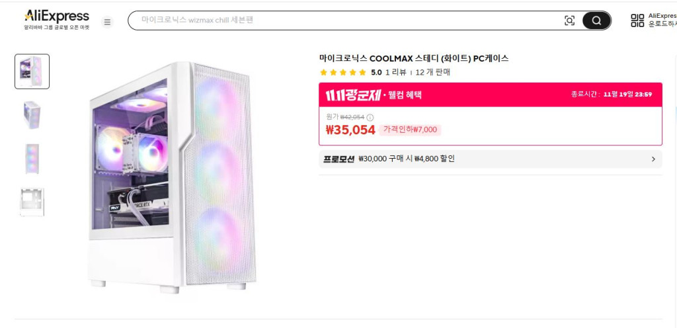677x328 pixels.
Task: Click the 가격인하 ₩7,000 discount badge
Action: click(410, 130)
